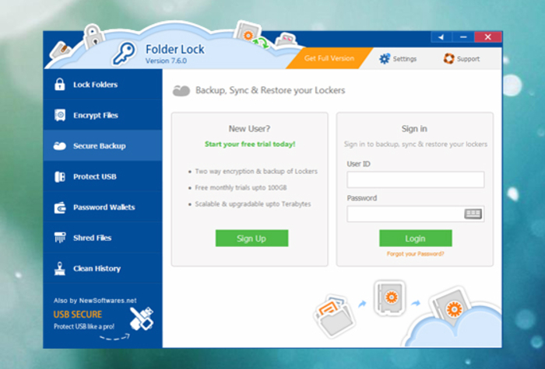Select Password Wallets in the sidebar
This screenshot has width=545, height=369.
coord(103,207)
